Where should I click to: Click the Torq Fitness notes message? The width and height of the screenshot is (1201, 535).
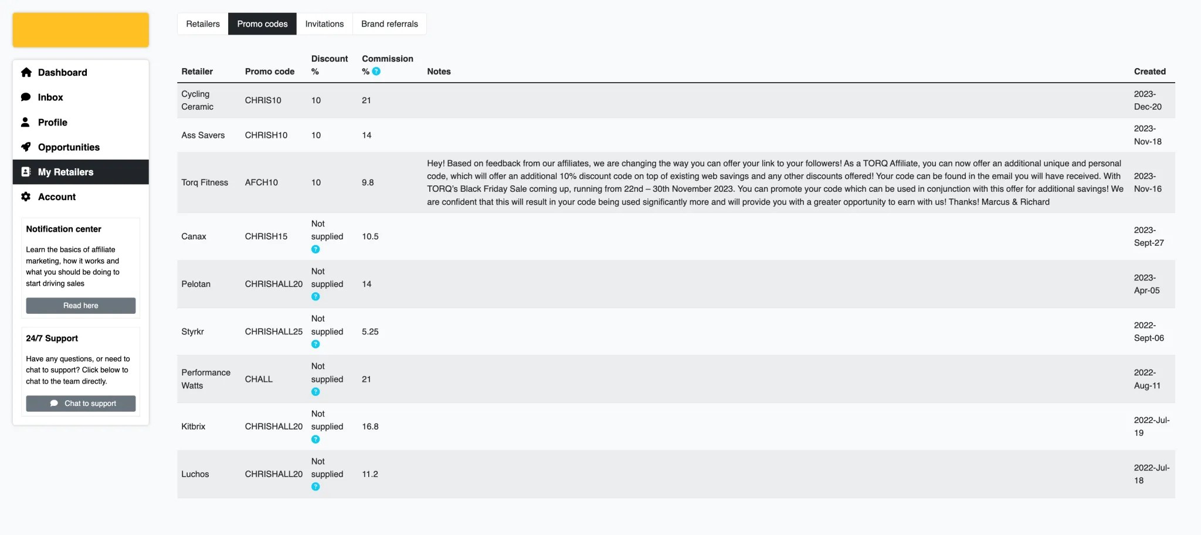tap(775, 182)
